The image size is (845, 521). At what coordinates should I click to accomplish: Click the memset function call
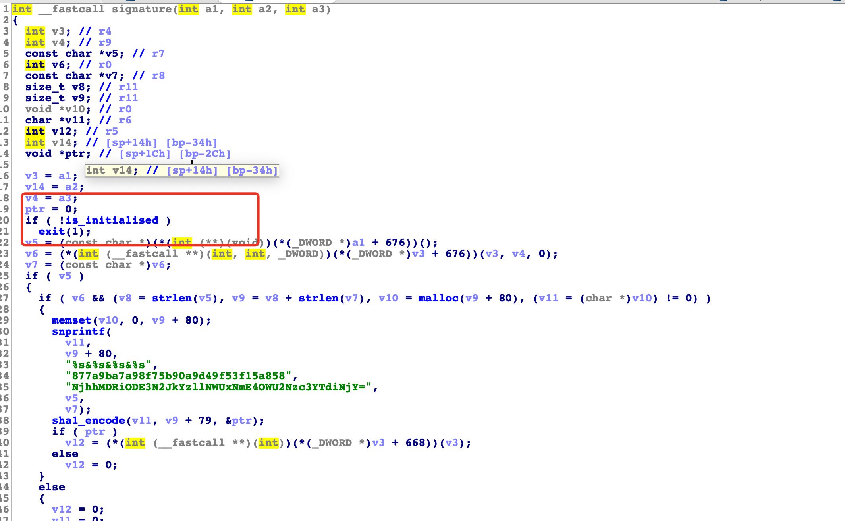tap(71, 320)
